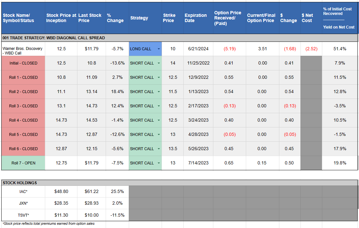
Task: Select the stock price footnote text
Action: pyautogui.click(x=48, y=224)
